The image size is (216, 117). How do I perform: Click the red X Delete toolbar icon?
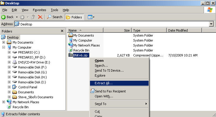tap(40, 17)
